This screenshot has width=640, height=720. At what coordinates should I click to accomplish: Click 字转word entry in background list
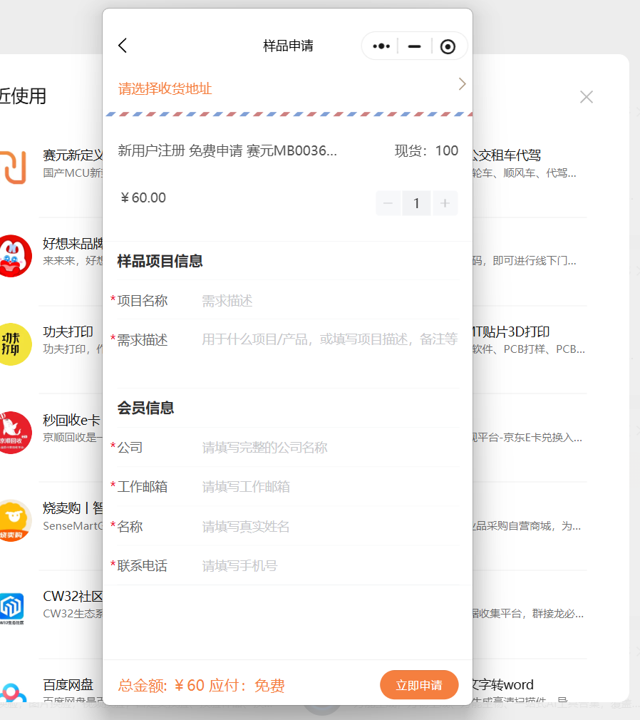[x=503, y=684]
